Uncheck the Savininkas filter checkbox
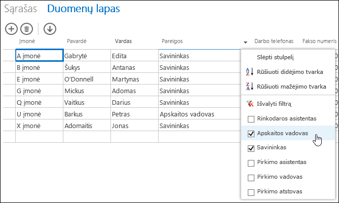 pos(251,148)
